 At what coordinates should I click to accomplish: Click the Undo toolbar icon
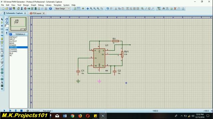pos(107,9)
